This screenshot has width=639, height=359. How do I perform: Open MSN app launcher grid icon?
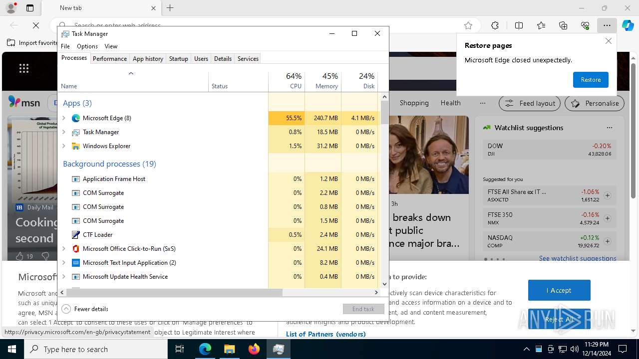(x=24, y=69)
